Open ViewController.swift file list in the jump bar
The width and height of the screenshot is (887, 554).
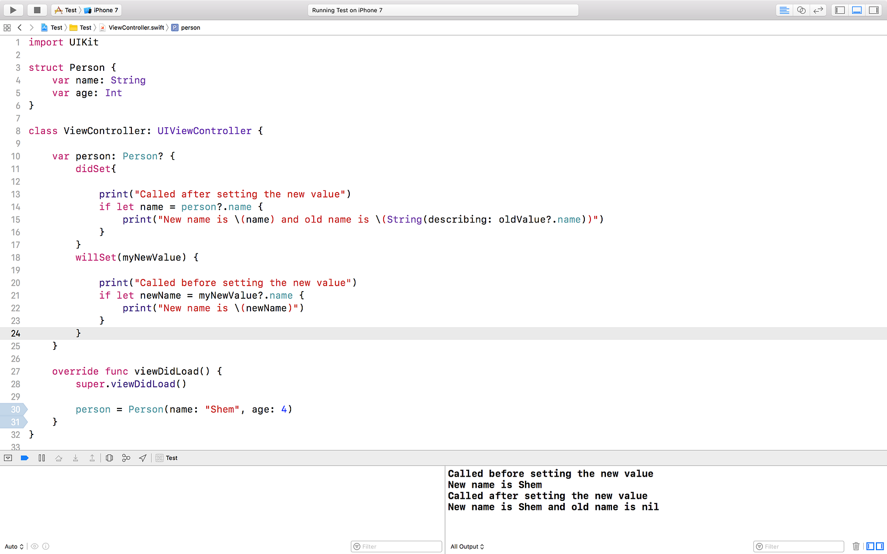(x=132, y=28)
